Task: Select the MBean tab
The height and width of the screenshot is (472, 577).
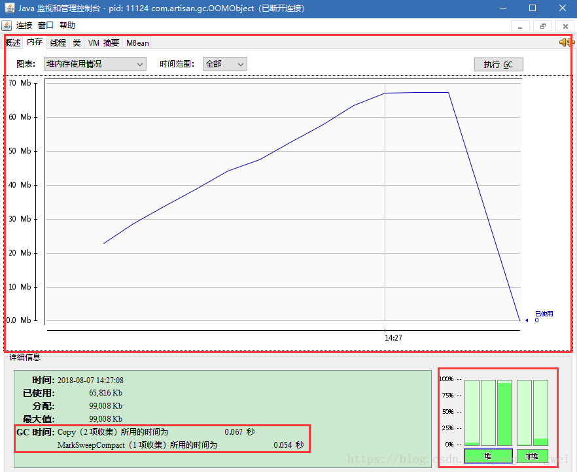Action: (x=137, y=43)
